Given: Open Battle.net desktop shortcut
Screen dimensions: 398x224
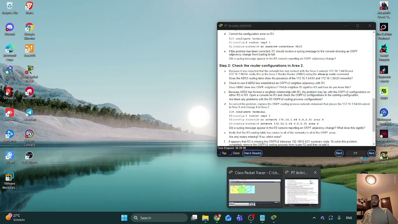Looking at the screenshot, I should coord(10,137).
